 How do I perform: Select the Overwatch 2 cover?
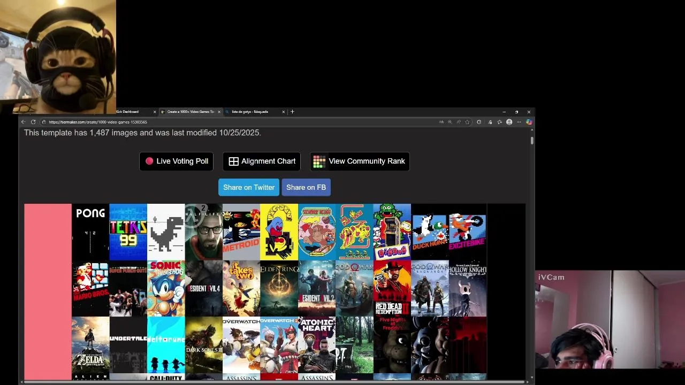click(279, 345)
